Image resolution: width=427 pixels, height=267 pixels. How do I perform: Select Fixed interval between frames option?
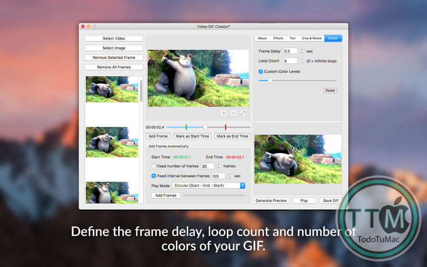tap(154, 176)
